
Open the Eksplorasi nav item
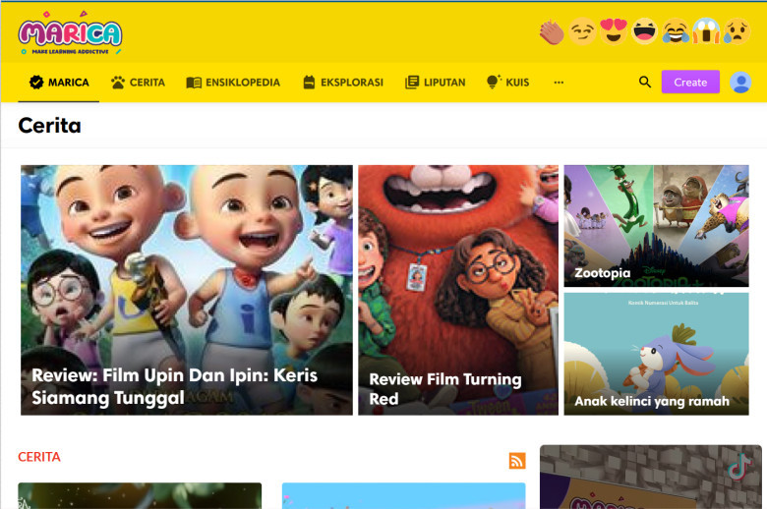tap(342, 83)
